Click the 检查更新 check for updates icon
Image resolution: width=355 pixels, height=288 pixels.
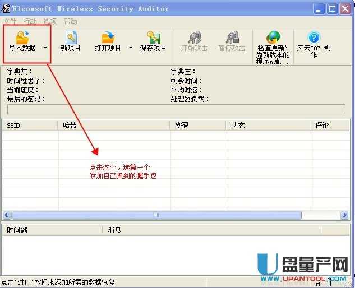[x=273, y=38]
